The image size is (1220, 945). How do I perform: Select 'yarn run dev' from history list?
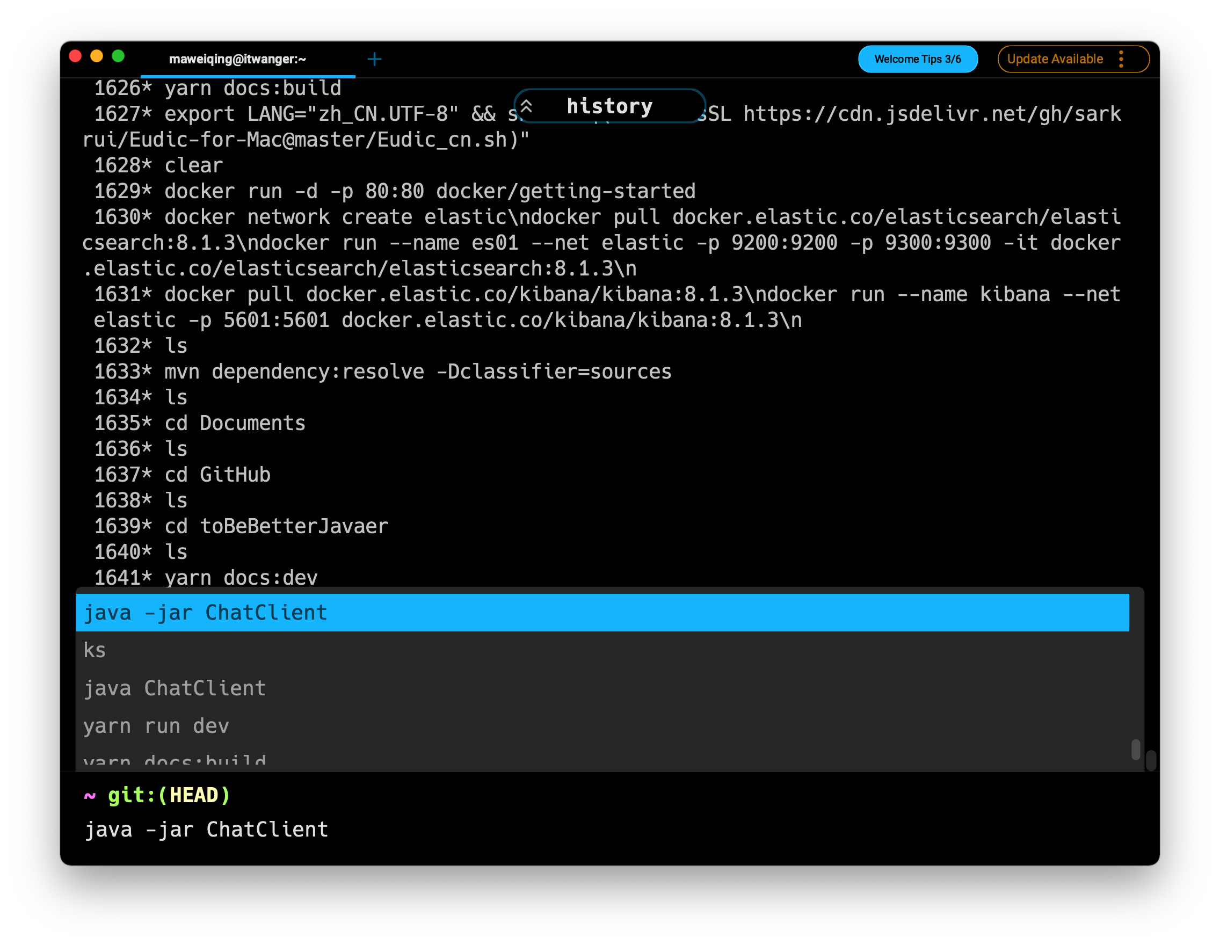[156, 726]
